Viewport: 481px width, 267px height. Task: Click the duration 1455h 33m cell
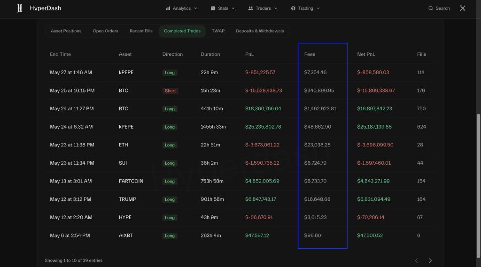click(x=213, y=127)
